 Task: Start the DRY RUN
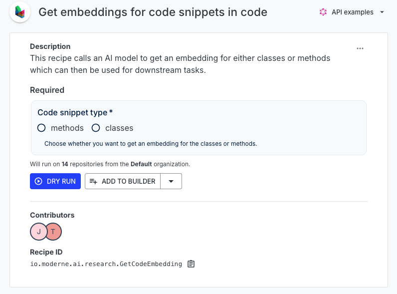pyautogui.click(x=55, y=181)
